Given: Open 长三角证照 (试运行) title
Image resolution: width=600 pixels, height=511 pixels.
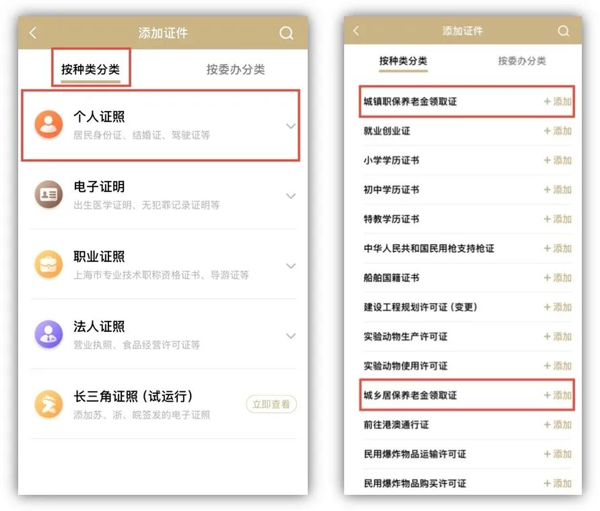Looking at the screenshot, I should tap(133, 397).
